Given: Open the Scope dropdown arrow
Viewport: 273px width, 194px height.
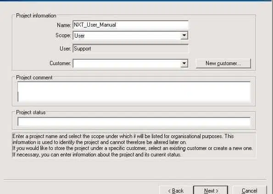Looking at the screenshot, I should click(x=184, y=35).
